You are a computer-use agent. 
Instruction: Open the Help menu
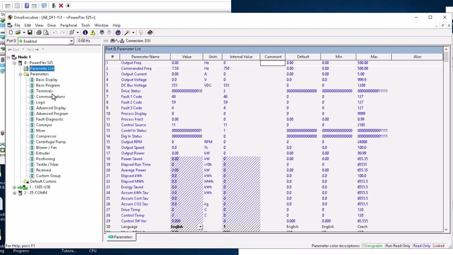tap(116, 25)
